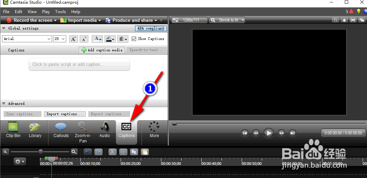
Task: Open the Zoom-n-Pan tab
Action: (83, 132)
